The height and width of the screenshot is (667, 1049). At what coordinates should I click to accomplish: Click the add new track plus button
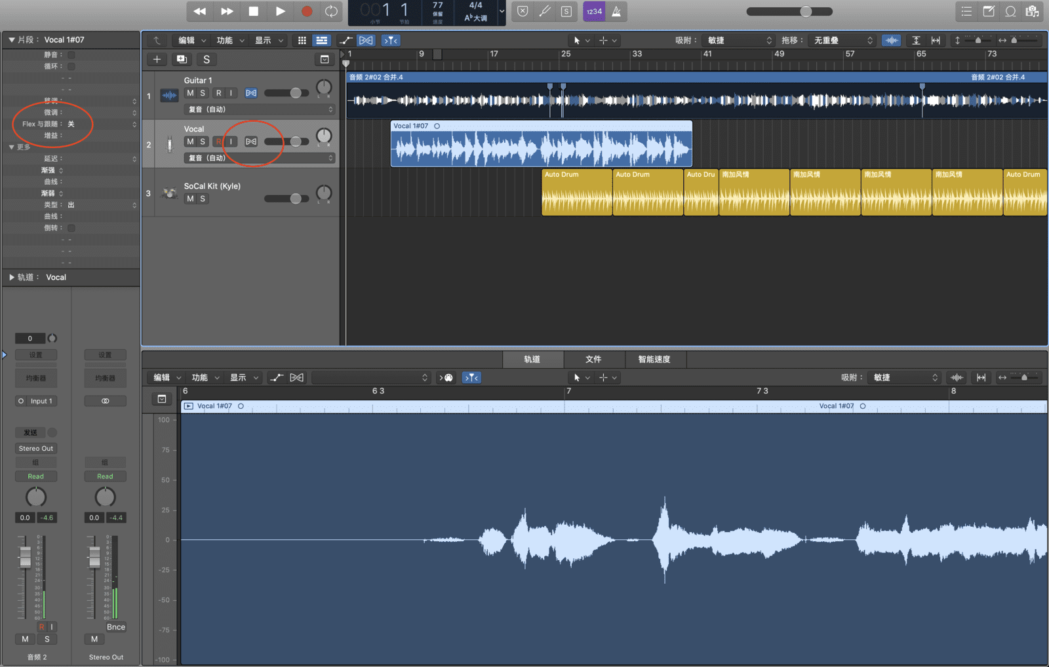click(x=157, y=60)
